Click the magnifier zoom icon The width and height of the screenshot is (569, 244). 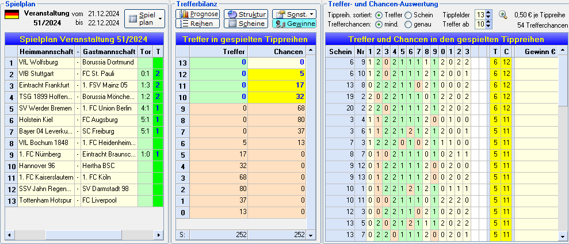coord(503,15)
